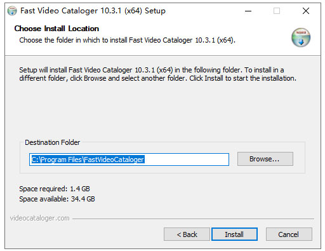Abort setup using the Cancel button
This screenshot has height=251, width=325.
click(x=289, y=234)
